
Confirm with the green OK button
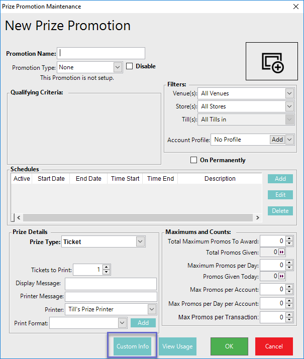(x=229, y=346)
